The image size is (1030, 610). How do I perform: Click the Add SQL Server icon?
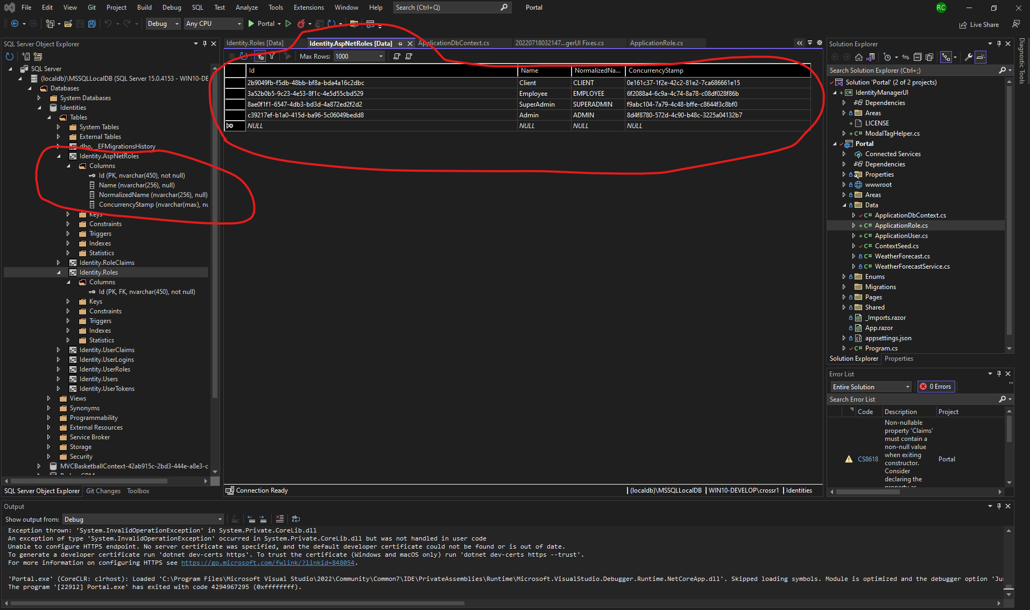coord(25,57)
